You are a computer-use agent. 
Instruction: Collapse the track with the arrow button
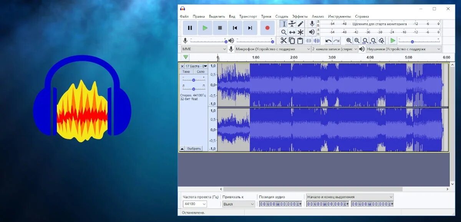(182, 149)
